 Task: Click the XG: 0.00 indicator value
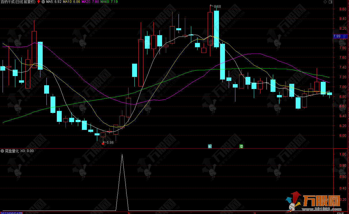(x=27, y=151)
